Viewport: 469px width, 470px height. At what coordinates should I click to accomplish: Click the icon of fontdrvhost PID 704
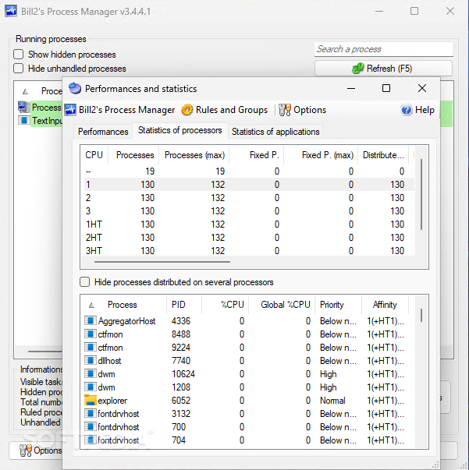[x=90, y=440]
